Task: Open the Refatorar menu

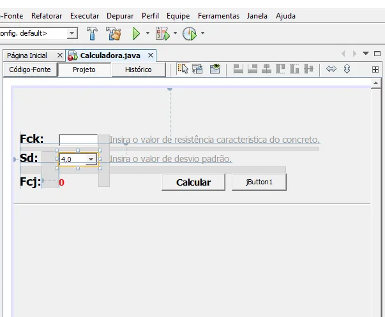Action: click(47, 16)
